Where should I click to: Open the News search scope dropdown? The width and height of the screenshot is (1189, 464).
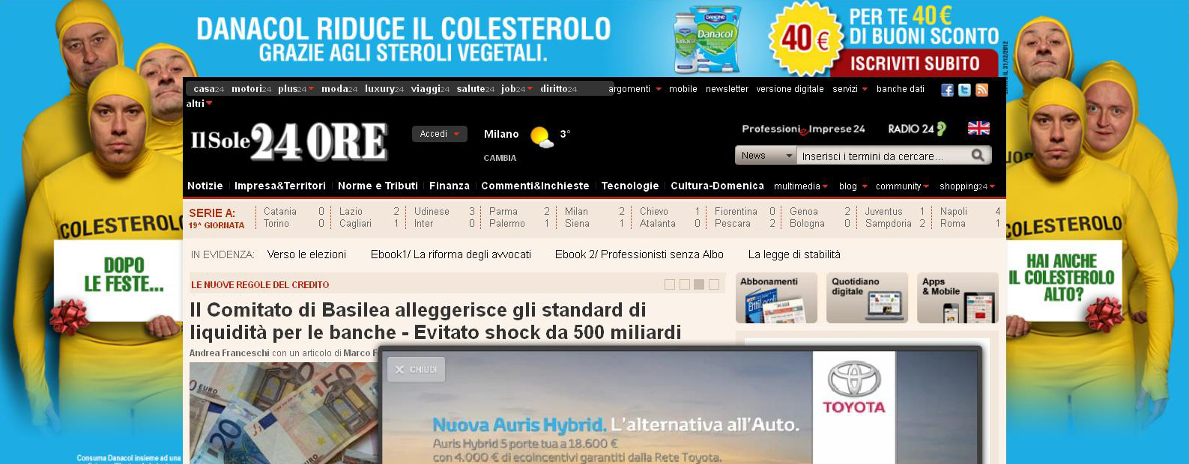(x=766, y=156)
